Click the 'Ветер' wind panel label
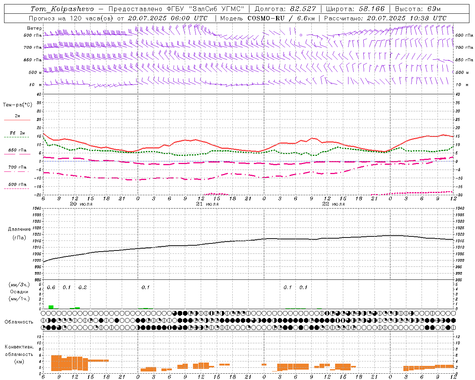 pos(34,28)
